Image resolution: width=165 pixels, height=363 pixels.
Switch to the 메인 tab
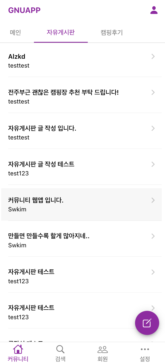15,33
